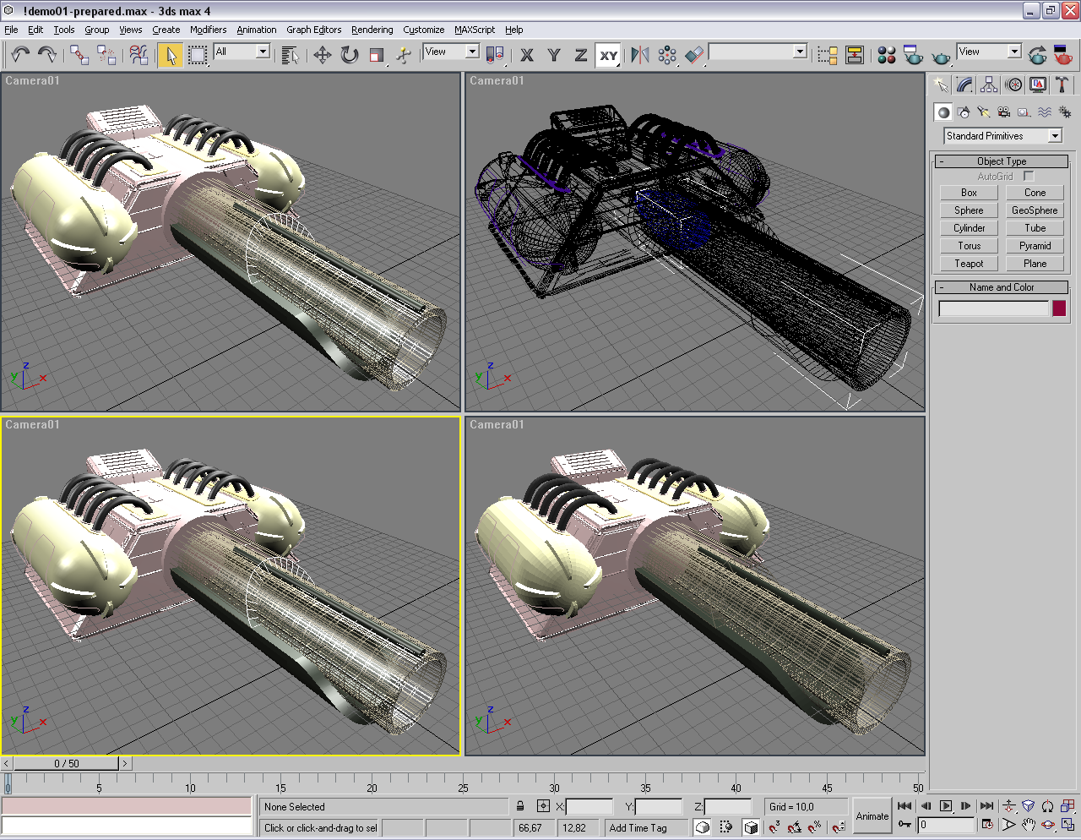Screen dimensions: 1081x840
Task: Open the Modifiers menu
Action: (x=208, y=30)
